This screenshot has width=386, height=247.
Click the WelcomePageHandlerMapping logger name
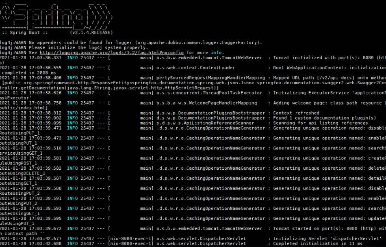(x=206, y=103)
